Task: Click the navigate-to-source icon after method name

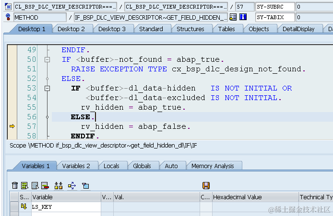Action: click(233, 17)
